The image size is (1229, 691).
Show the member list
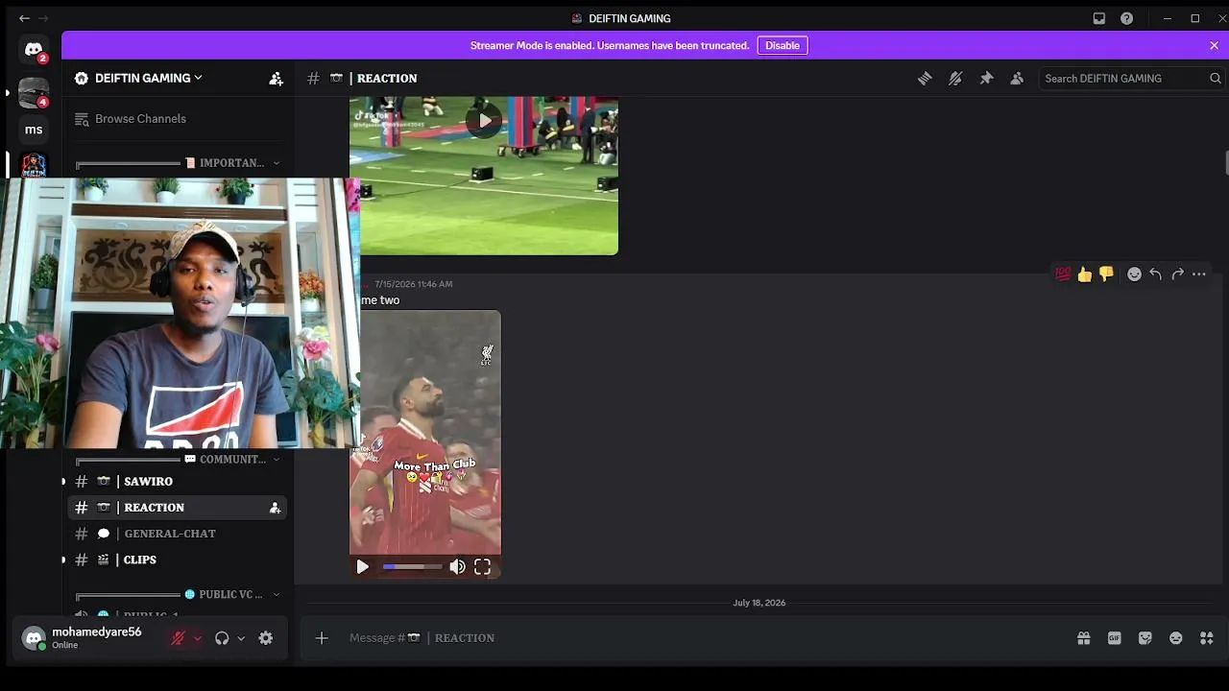pyautogui.click(x=1017, y=79)
